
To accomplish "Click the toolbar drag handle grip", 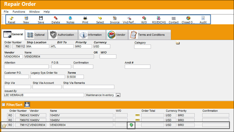I will pos(3,20).
